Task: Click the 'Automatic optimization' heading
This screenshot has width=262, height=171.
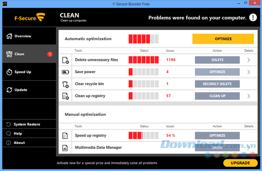Action: 88,39
